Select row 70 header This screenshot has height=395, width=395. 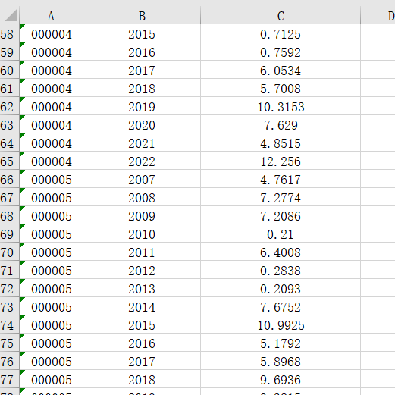9,252
